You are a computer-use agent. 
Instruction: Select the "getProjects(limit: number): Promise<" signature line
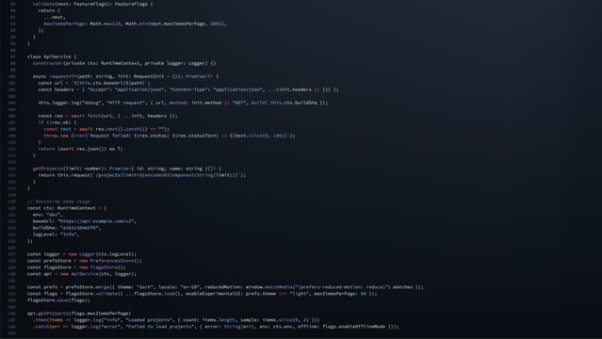tap(127, 169)
